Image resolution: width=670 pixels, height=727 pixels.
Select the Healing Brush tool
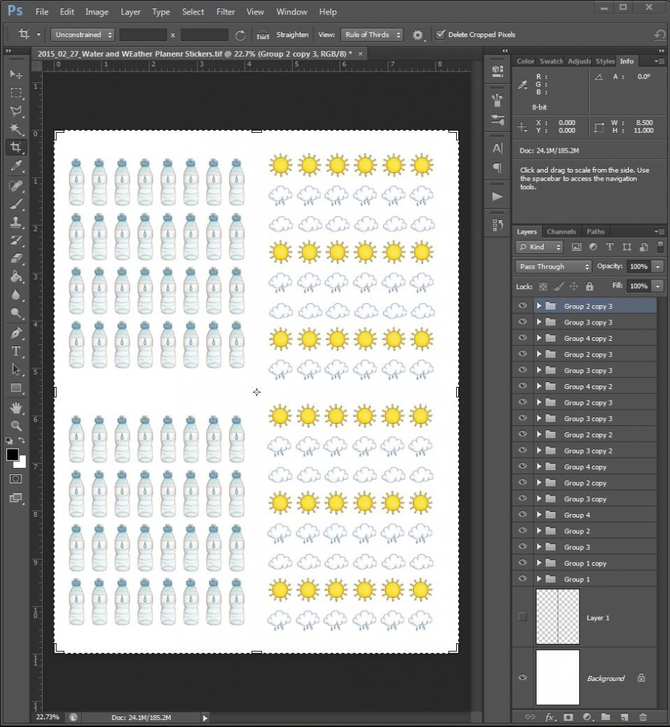coord(16,185)
